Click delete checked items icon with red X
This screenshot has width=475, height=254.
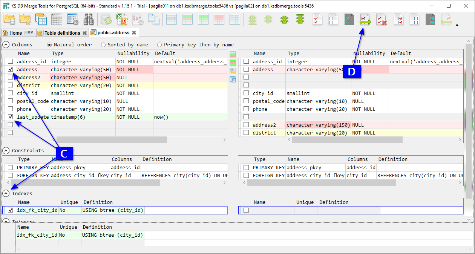coord(381,19)
